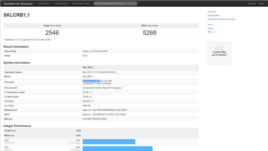Select the SKLCRB1,1 page heading

[x=17, y=15]
